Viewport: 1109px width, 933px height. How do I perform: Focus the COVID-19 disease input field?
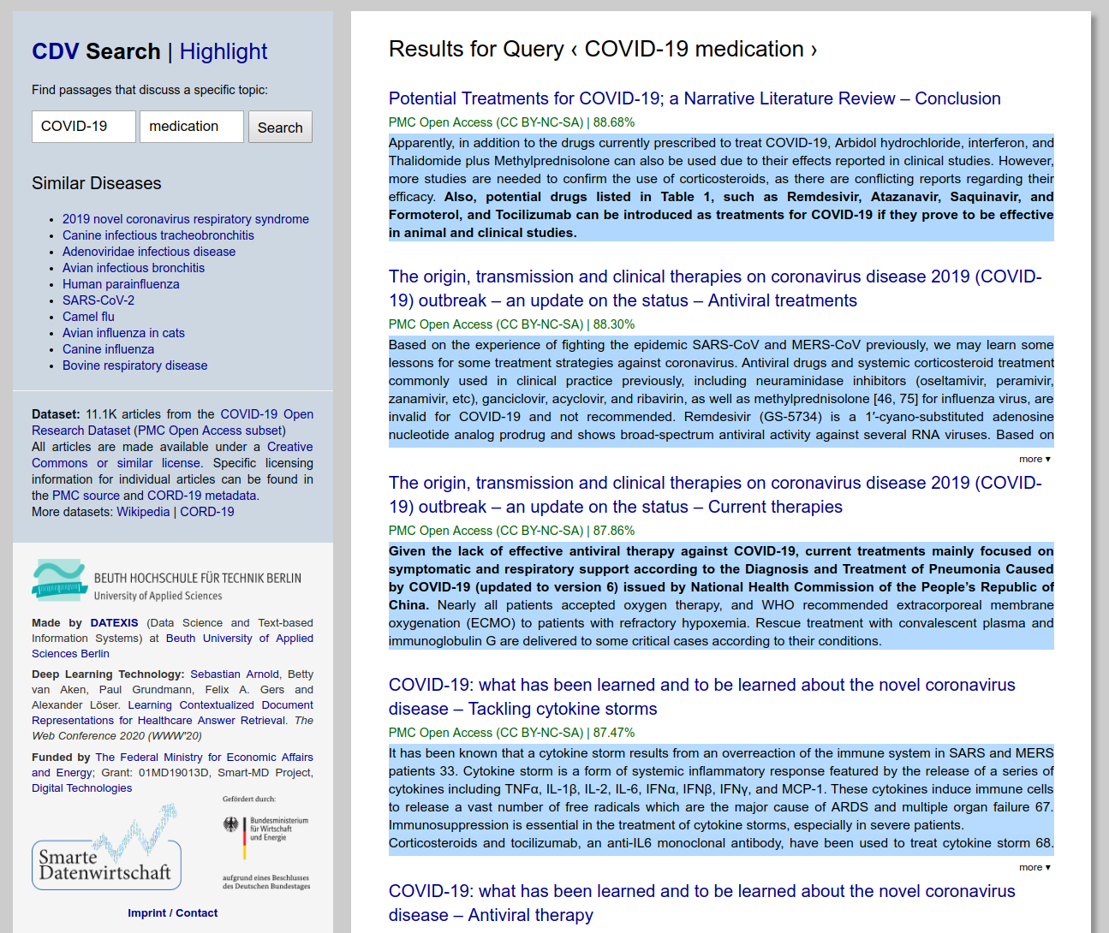(x=84, y=127)
